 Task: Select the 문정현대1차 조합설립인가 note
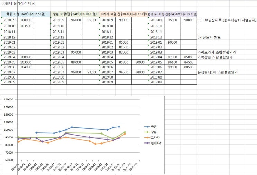(218, 72)
